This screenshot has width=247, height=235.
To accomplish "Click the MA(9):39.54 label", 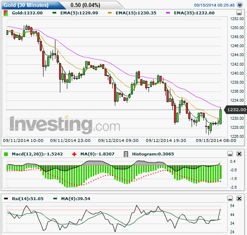I will tap(75, 199).
